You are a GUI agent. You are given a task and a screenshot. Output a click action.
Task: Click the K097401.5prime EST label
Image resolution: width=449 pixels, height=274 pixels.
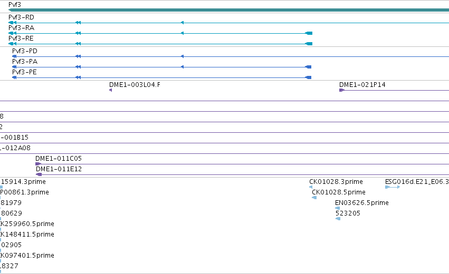tap(27, 256)
